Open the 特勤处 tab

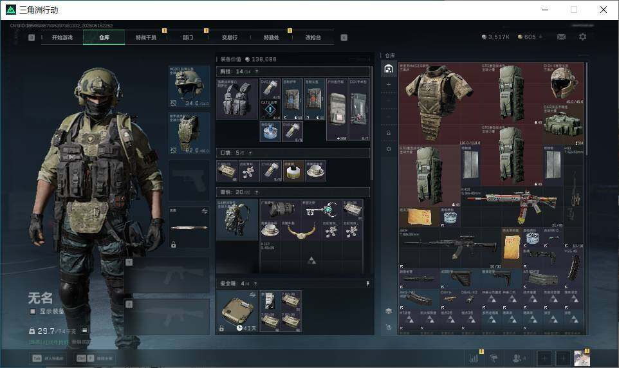coord(272,37)
